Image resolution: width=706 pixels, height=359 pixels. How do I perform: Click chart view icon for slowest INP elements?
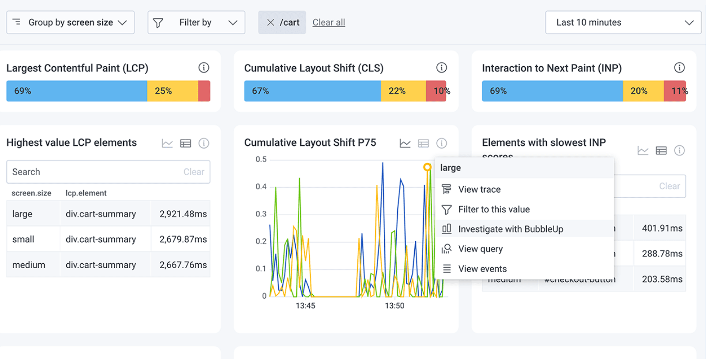click(643, 151)
